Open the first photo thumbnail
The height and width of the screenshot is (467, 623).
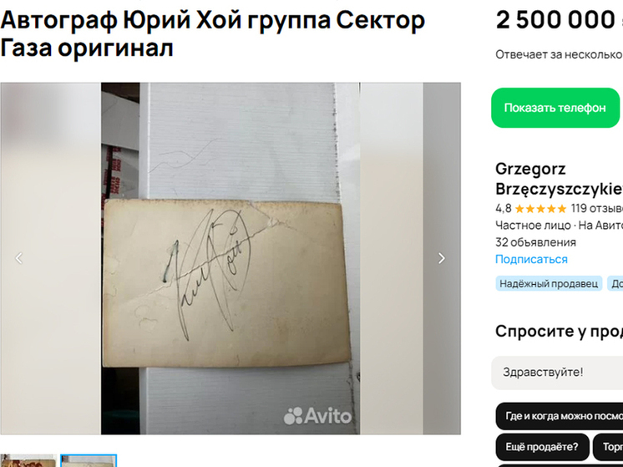coord(28,460)
